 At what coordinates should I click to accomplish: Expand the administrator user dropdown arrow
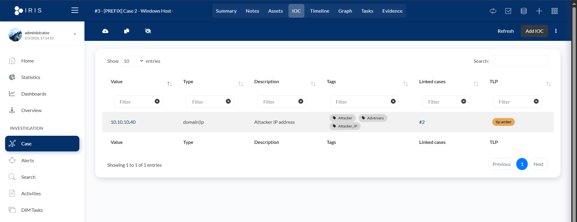[x=75, y=34]
